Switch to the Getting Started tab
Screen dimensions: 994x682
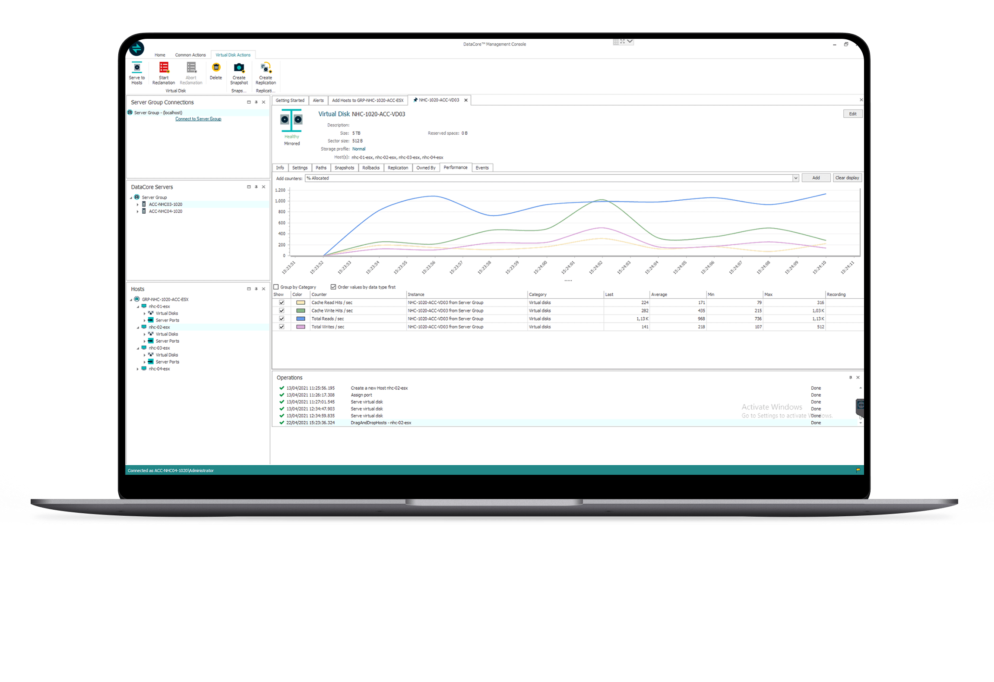tap(290, 100)
